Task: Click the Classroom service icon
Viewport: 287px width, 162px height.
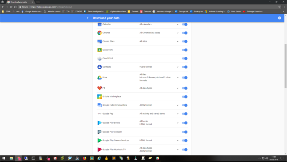Action: pos(99,50)
